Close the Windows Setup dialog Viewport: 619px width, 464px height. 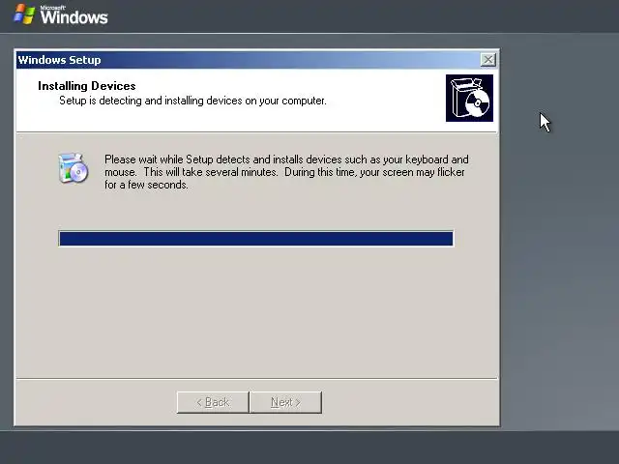(488, 60)
